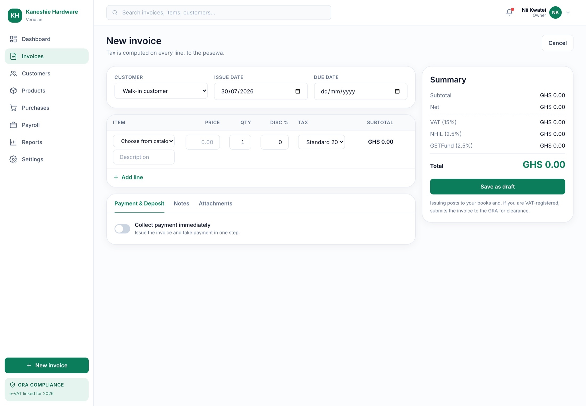Click the Qty input field
The height and width of the screenshot is (406, 586).
[x=240, y=142]
